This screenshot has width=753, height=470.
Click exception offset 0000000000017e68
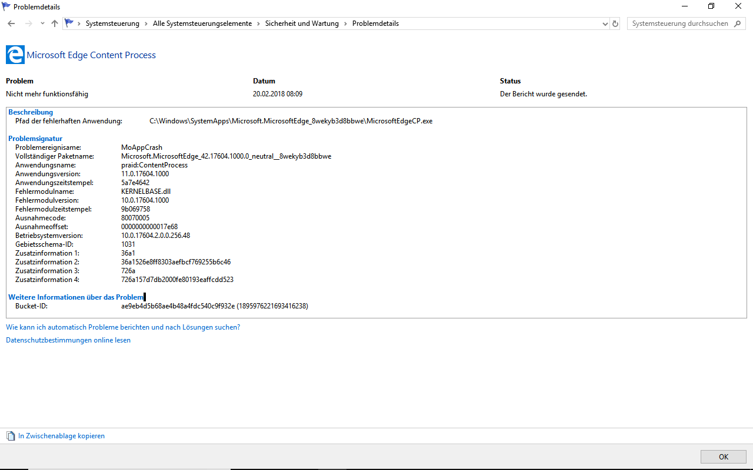tap(149, 227)
